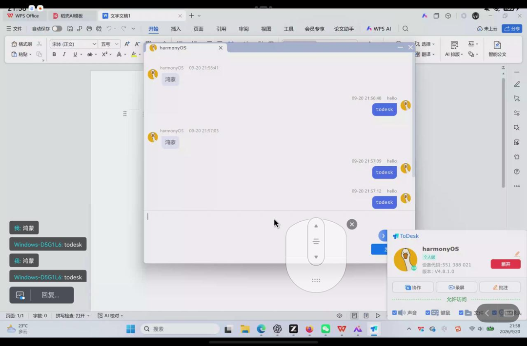Expand the 选择 dropdown

click(433, 44)
